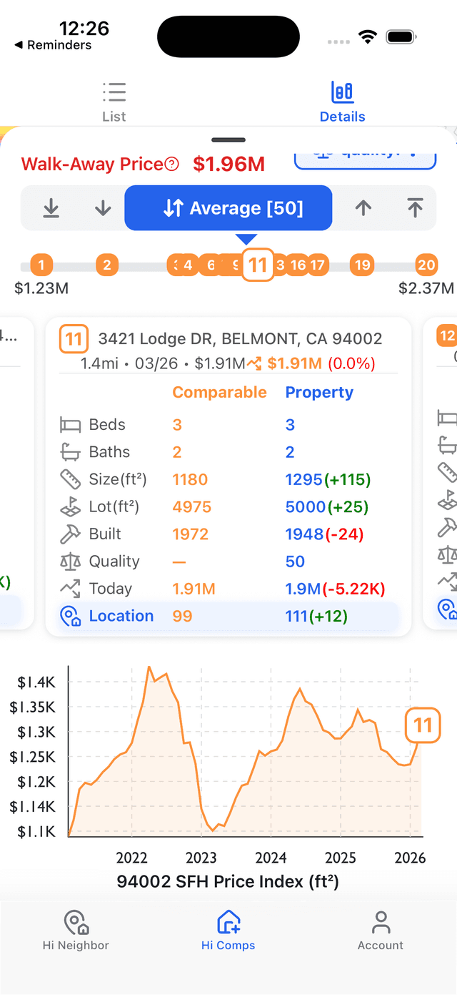
Task: Tap the comparable size 1180 value
Action: (190, 479)
